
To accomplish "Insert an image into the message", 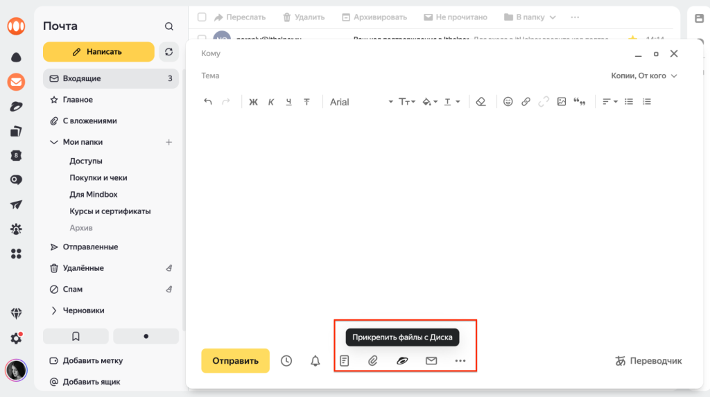I will coord(562,102).
